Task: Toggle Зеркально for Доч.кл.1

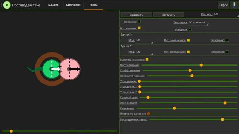Action: [227, 40]
